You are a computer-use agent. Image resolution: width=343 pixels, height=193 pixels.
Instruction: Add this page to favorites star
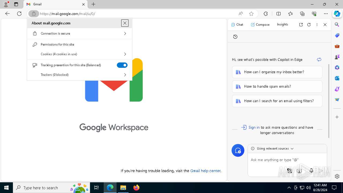251,14
